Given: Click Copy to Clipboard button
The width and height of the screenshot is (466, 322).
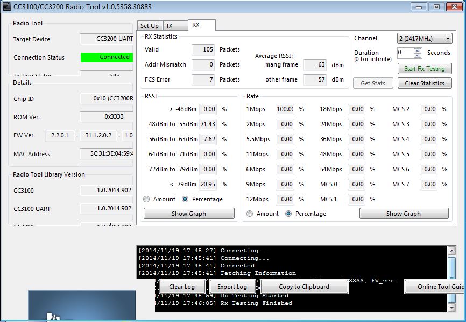Looking at the screenshot, I should point(304,287).
